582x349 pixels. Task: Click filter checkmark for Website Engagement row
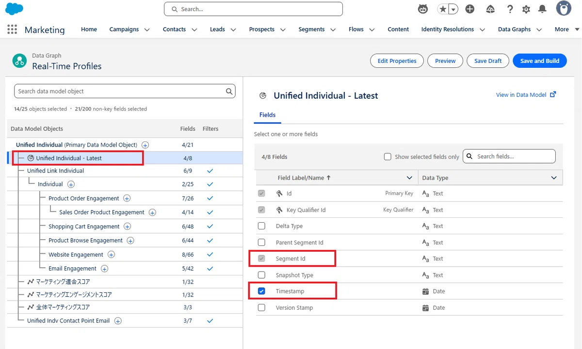coord(210,254)
